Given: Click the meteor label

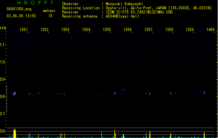Looking at the screenshot, I should pyautogui.click(x=49, y=11).
